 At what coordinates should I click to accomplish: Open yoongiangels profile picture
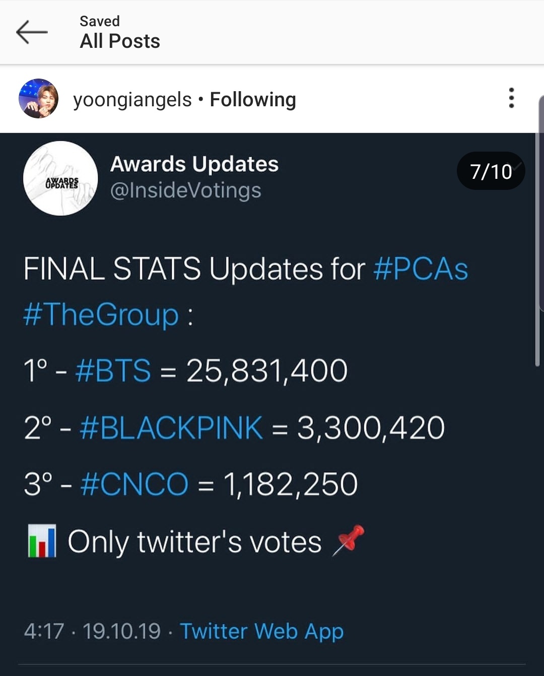(38, 99)
